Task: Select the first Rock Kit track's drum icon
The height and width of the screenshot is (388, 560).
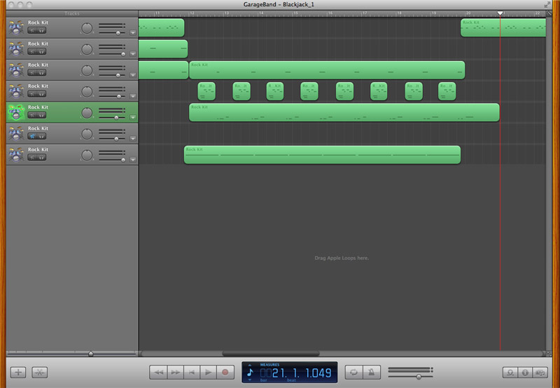Action: (x=16, y=28)
